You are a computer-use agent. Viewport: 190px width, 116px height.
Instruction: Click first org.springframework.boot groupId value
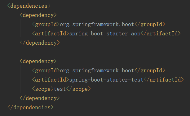click(x=97, y=24)
